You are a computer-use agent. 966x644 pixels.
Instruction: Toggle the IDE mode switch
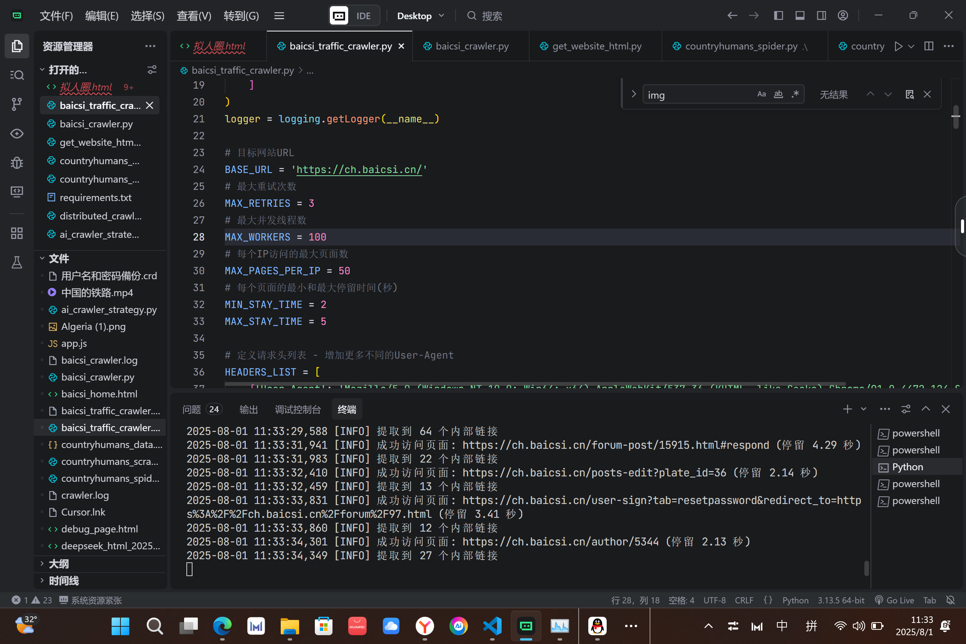point(354,16)
